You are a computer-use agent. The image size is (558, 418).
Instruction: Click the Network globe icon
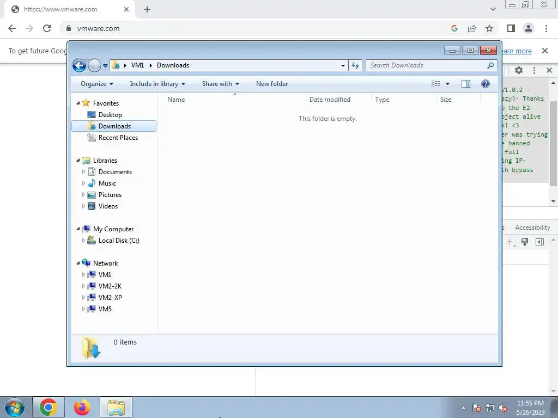pos(86,263)
